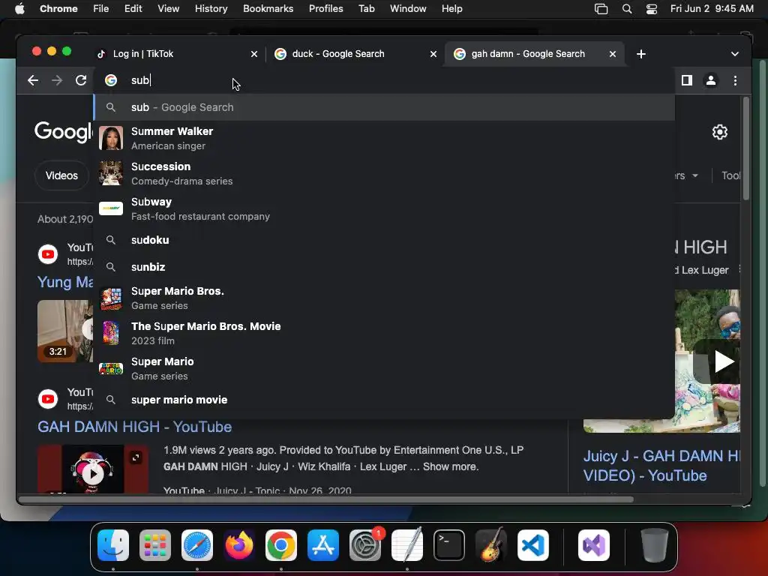This screenshot has height=576, width=768.
Task: Open the History menu
Action: pyautogui.click(x=211, y=9)
